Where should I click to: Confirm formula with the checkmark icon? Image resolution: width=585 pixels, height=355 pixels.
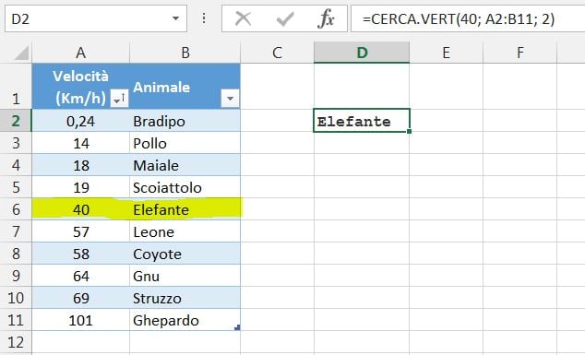click(285, 18)
